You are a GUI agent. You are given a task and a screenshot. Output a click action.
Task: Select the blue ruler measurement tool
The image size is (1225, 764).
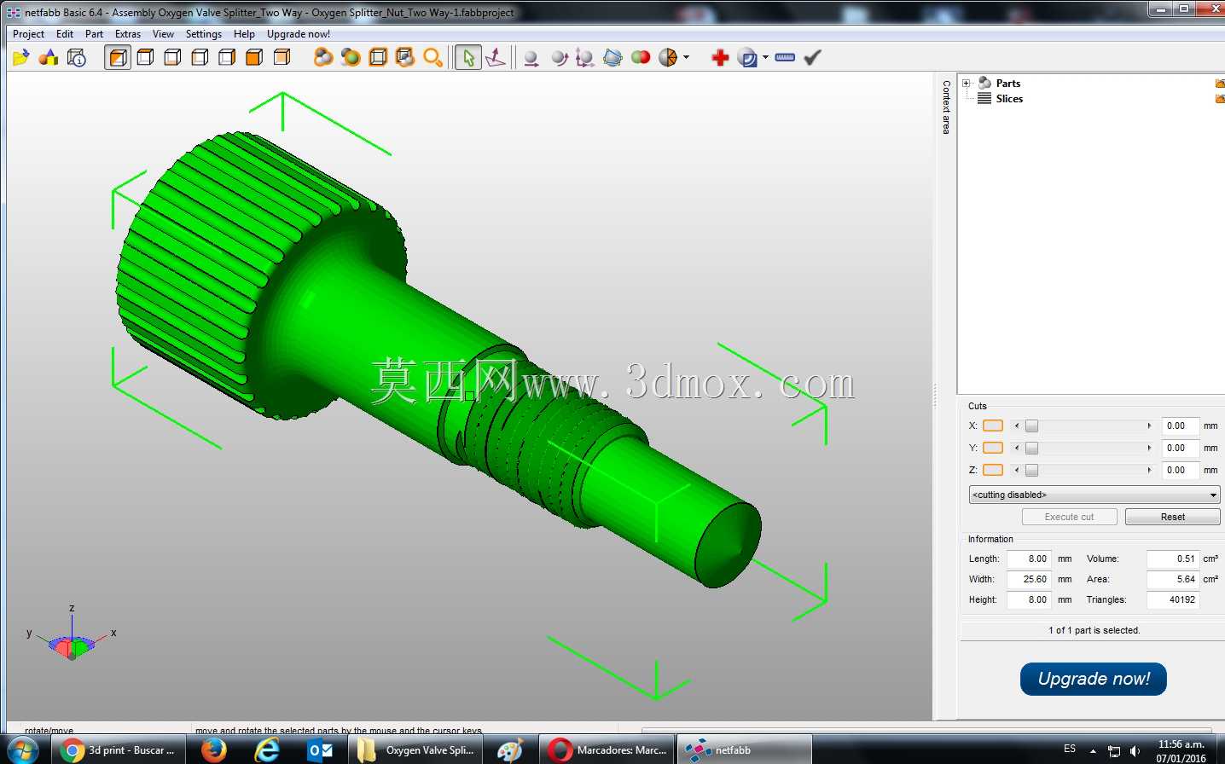click(x=786, y=58)
